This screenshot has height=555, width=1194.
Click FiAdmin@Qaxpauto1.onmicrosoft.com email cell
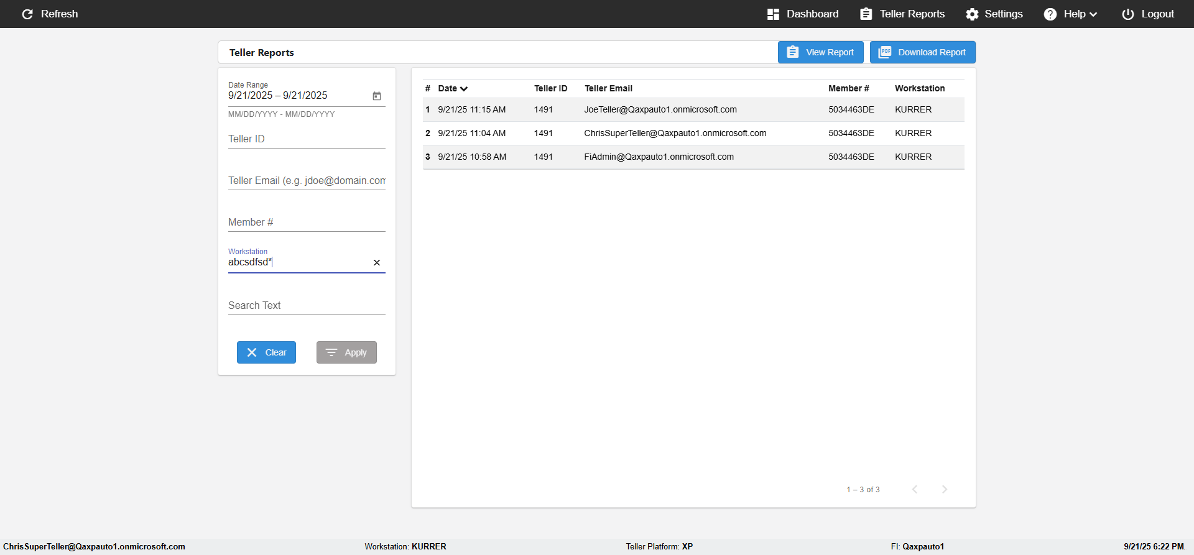659,157
